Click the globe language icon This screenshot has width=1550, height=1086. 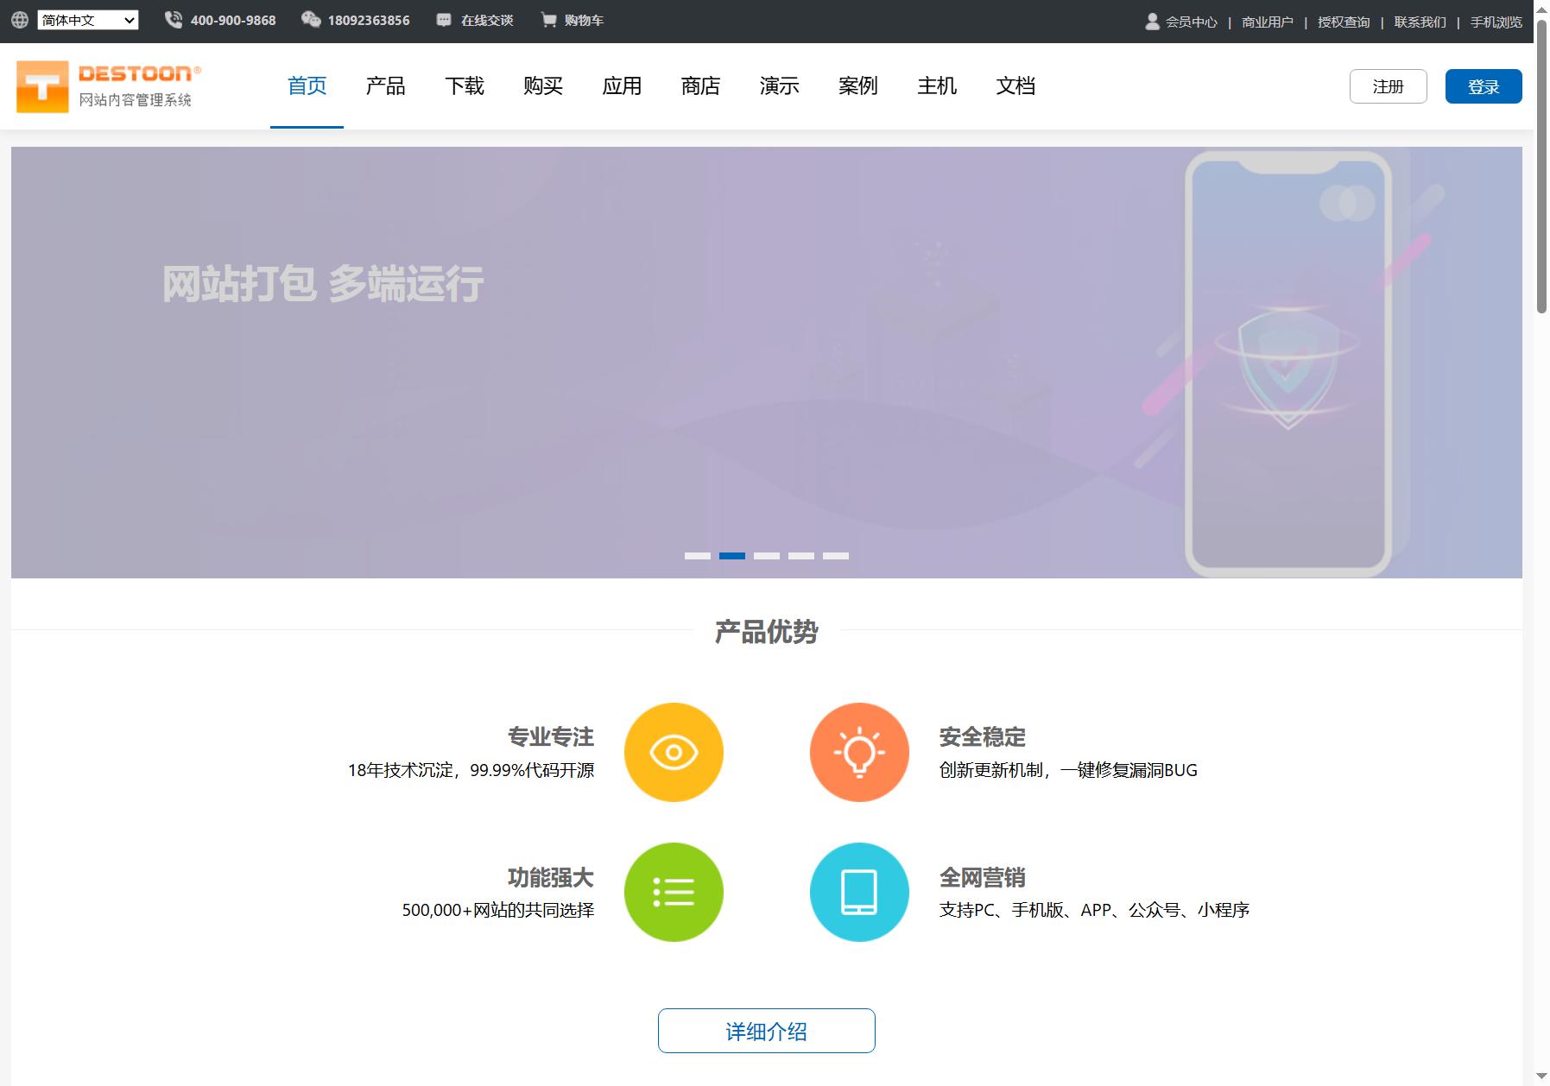coord(20,20)
